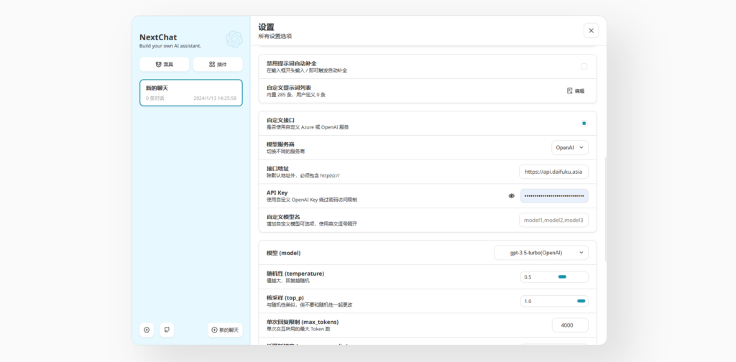Viewport: 736px width, 362px height.
Task: Click the max_tokens field showing 4000
Action: [x=570, y=325]
